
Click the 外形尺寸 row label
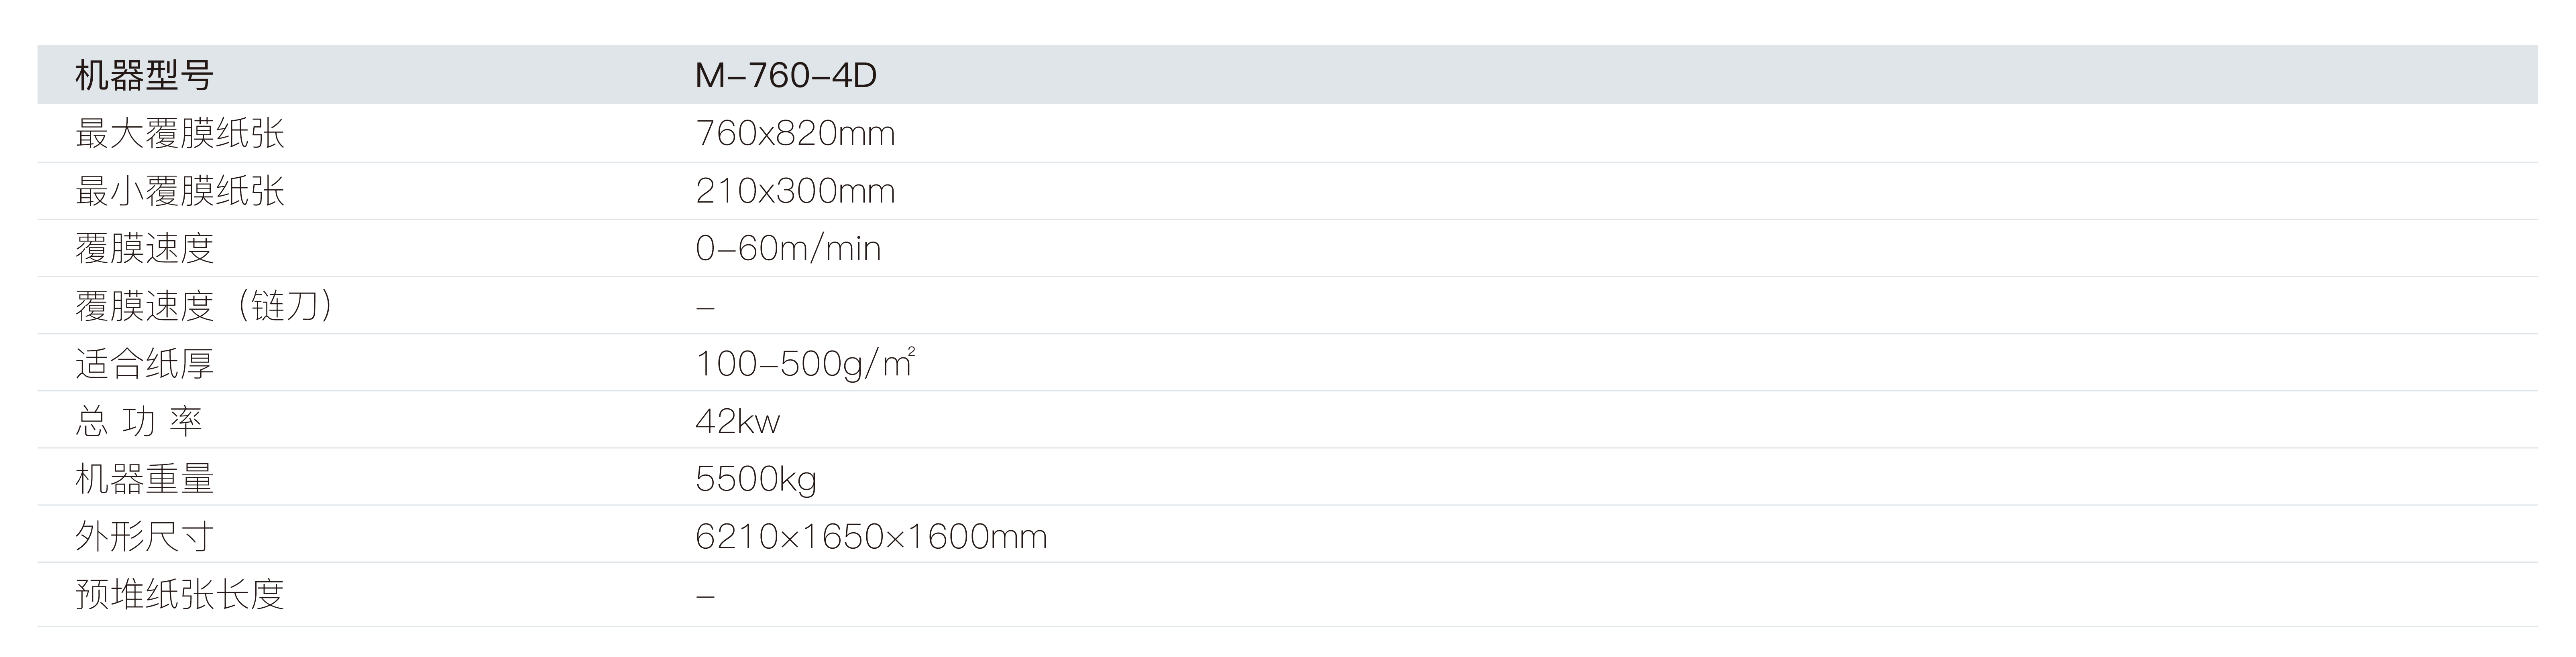145,537
